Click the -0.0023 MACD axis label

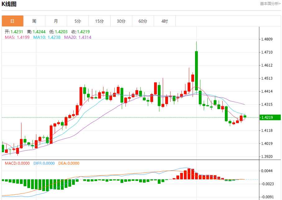(267, 184)
